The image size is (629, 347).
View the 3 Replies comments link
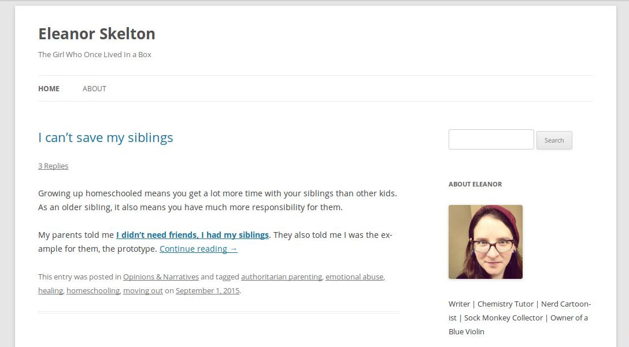point(53,166)
